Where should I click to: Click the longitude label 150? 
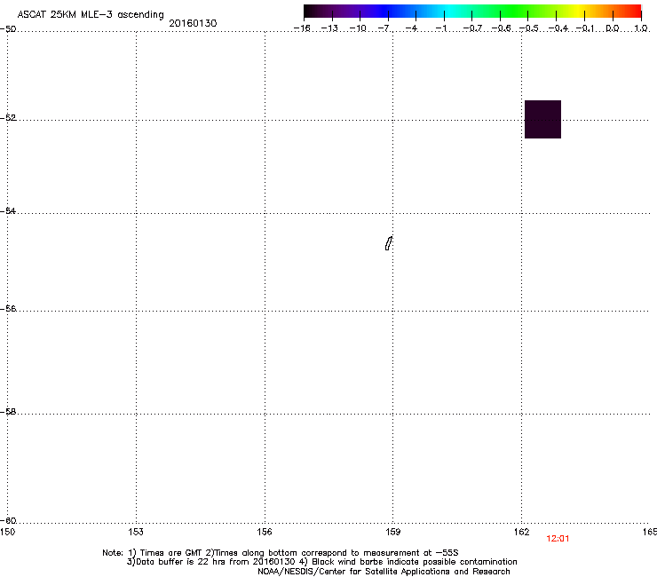(7, 532)
